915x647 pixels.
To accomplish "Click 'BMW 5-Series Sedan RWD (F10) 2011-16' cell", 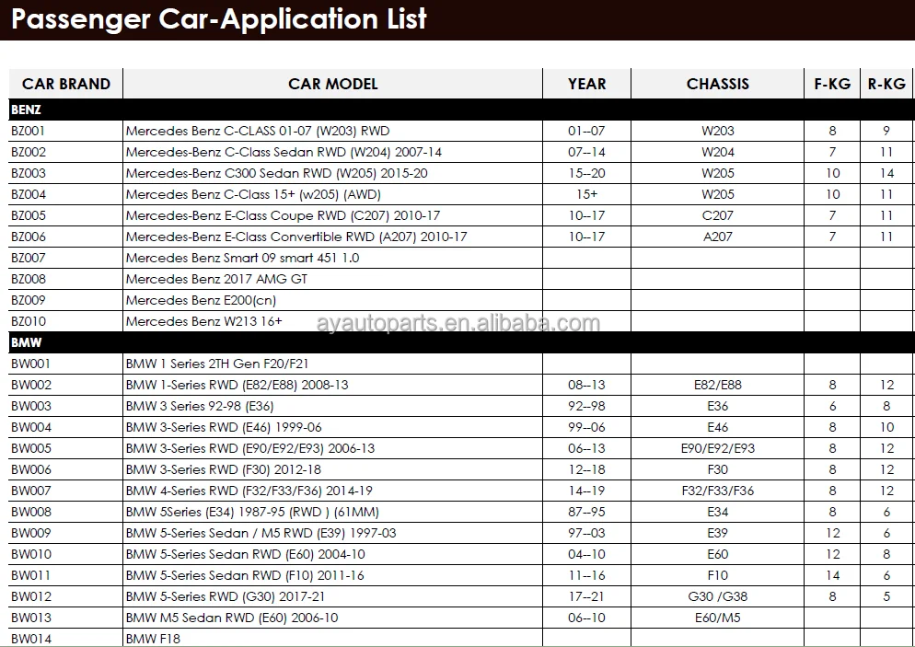I will pos(332,575).
